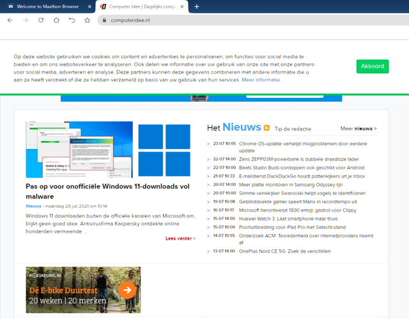Click the undo/restore closed tab icon

72,20
